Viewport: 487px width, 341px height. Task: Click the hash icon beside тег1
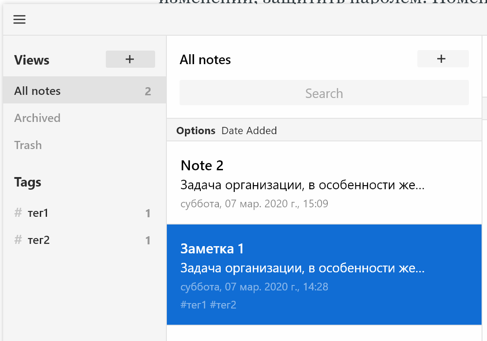pyautogui.click(x=18, y=213)
